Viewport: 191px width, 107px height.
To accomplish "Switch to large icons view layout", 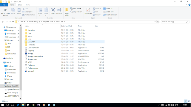I will coord(189,101).
